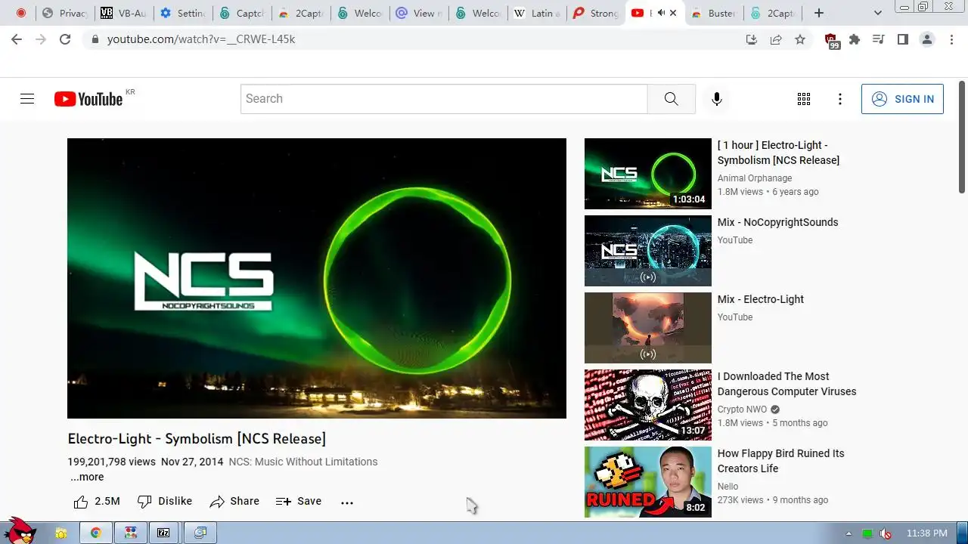Click the 199,201,798 views text
968x544 pixels.
point(111,462)
